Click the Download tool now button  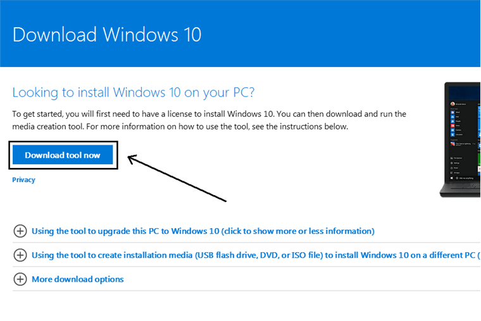click(63, 155)
